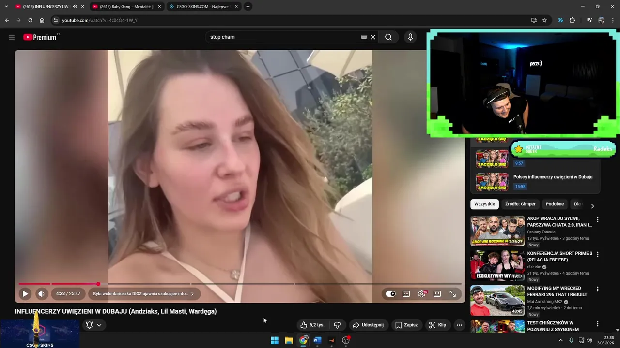Screen dimensions: 620x348
Task: Open Chrome three-dot menu
Action: point(613,20)
